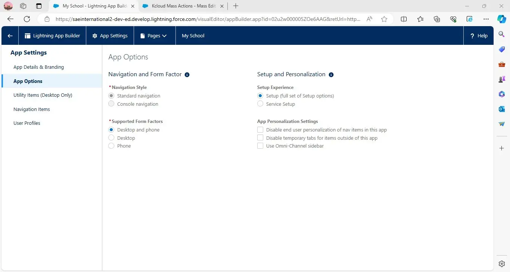Open the split screen icon in the toolbar

pyautogui.click(x=404, y=19)
